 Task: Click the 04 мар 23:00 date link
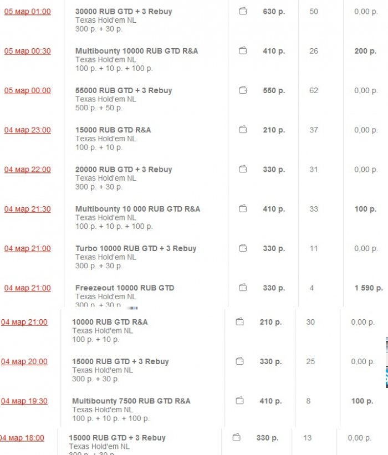tap(27, 130)
